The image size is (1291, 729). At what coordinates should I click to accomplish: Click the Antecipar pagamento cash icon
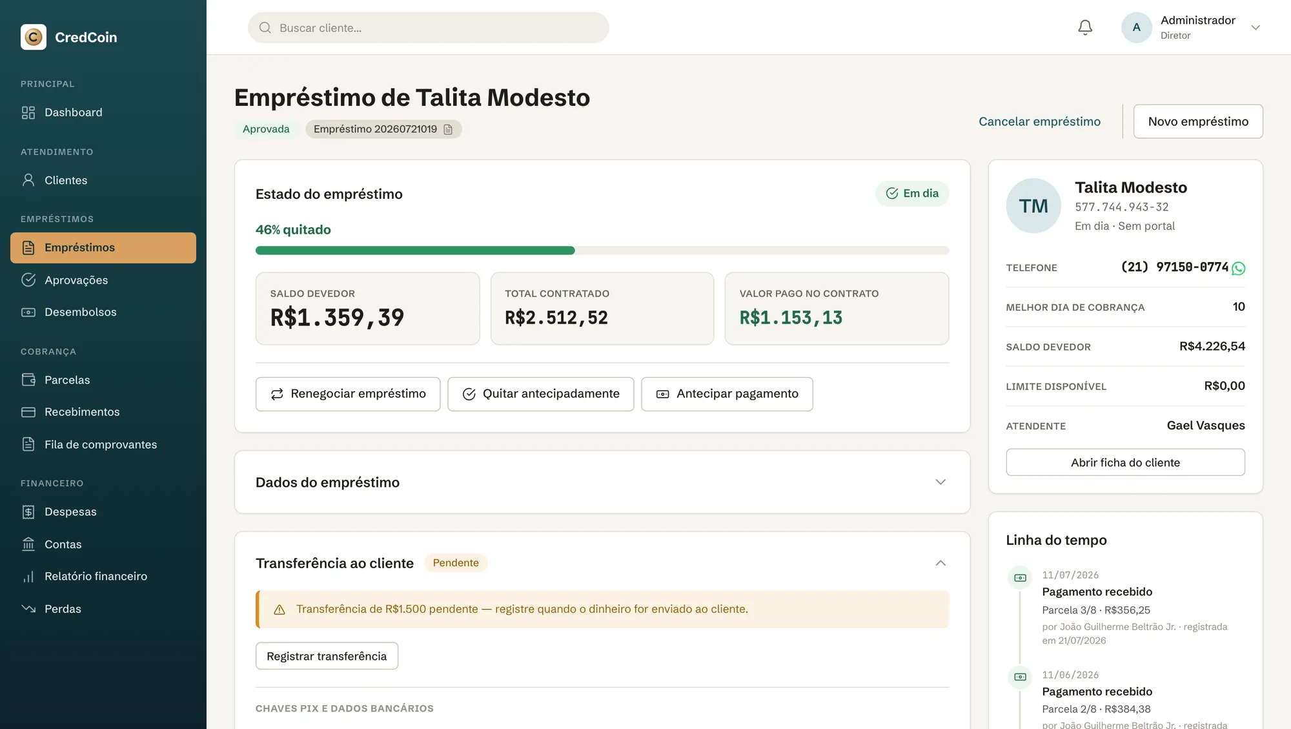[663, 394]
